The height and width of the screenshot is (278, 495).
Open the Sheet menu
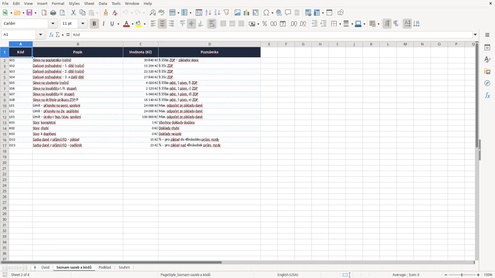[89, 3]
